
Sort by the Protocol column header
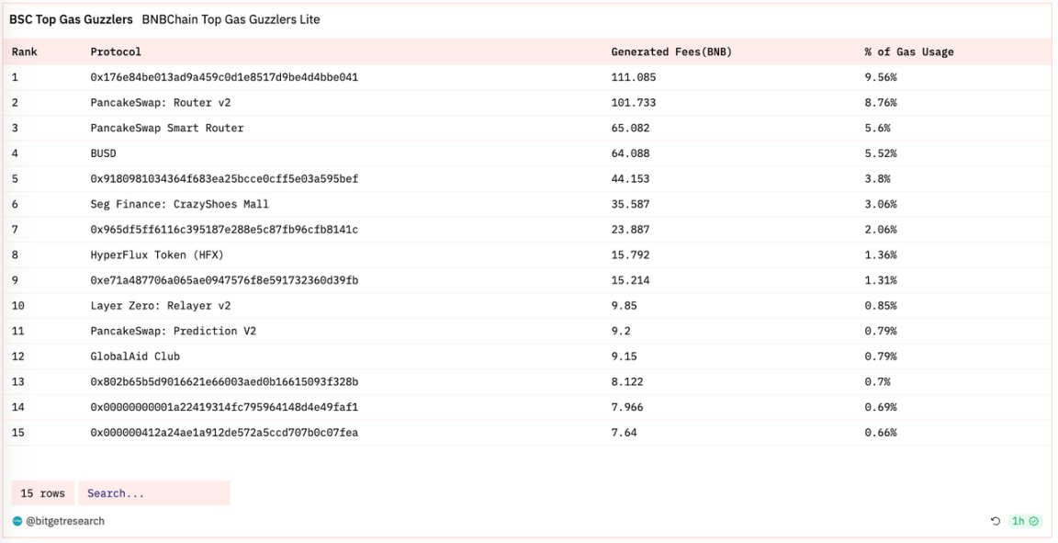click(116, 52)
